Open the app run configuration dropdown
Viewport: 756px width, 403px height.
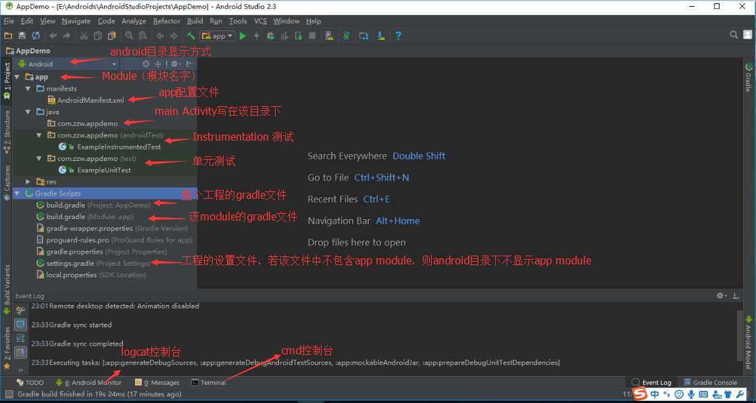[x=218, y=36]
